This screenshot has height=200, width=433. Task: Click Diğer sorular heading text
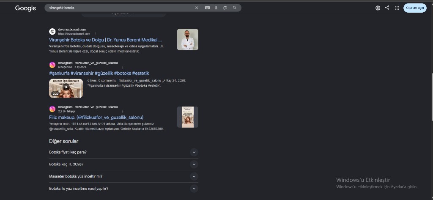(x=64, y=141)
